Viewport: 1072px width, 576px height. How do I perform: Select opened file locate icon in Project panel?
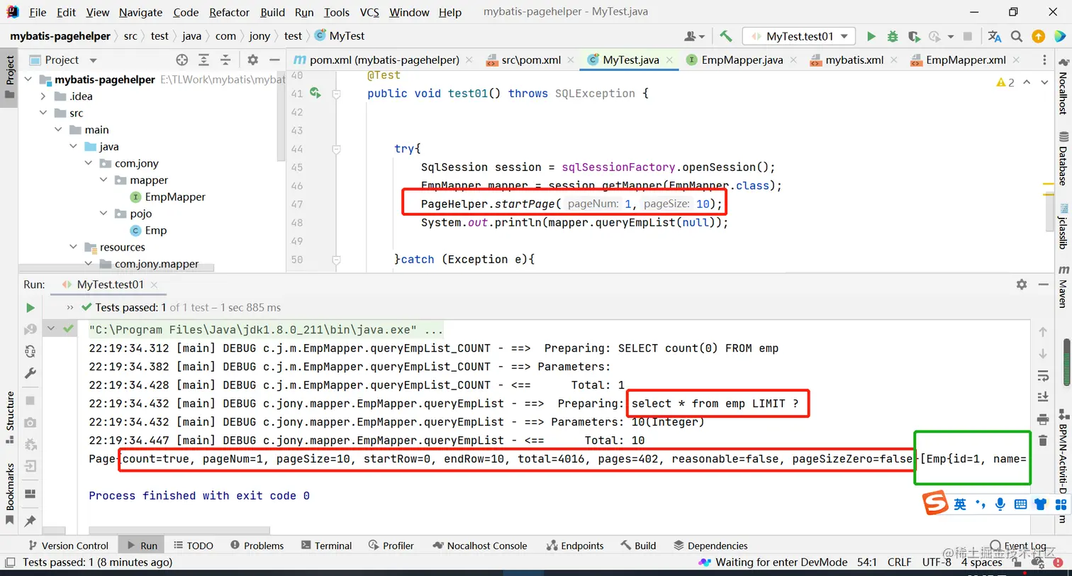(182, 60)
